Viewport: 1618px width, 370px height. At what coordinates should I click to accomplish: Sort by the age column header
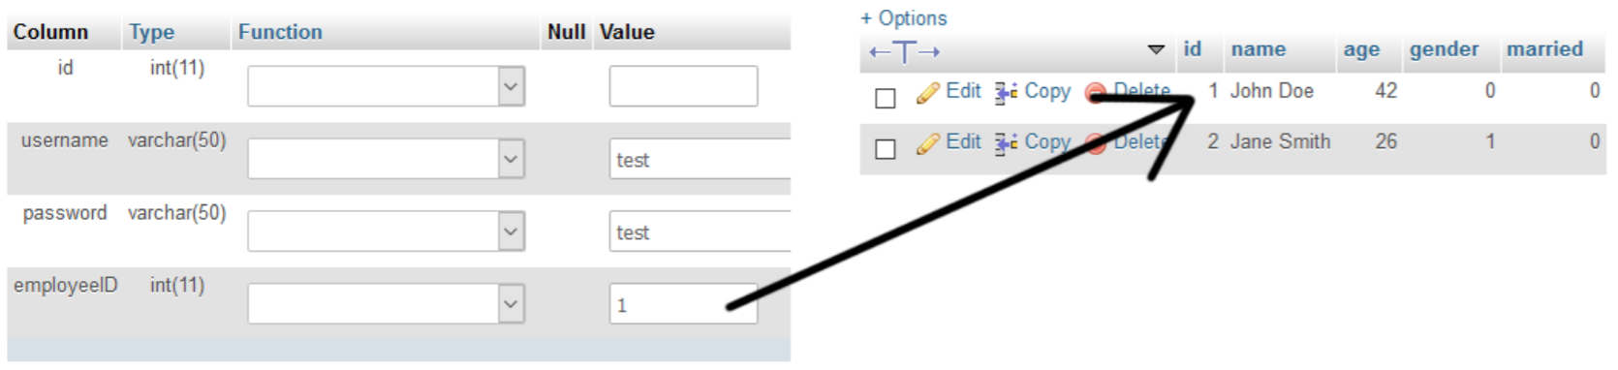point(1361,50)
